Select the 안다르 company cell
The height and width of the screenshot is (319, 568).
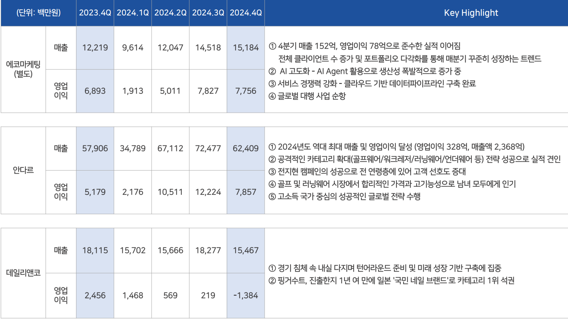(x=23, y=170)
